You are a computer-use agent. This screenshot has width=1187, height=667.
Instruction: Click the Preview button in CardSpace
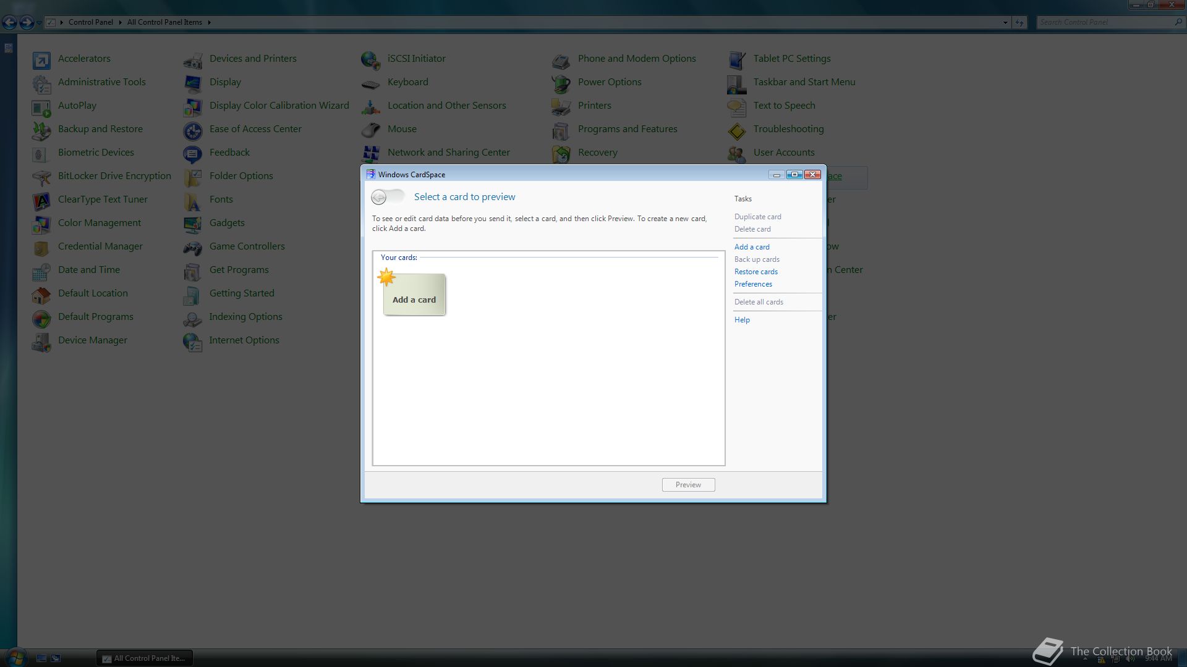pos(688,485)
